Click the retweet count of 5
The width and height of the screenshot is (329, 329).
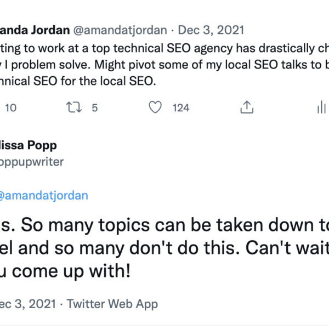pos(94,107)
